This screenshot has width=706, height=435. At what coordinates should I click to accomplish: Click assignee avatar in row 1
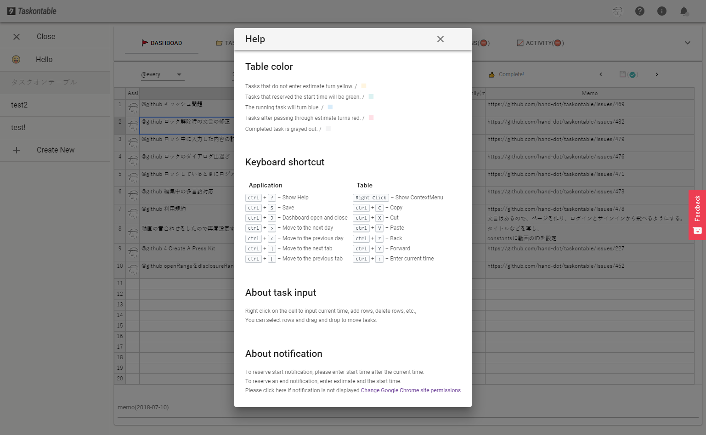click(x=133, y=108)
